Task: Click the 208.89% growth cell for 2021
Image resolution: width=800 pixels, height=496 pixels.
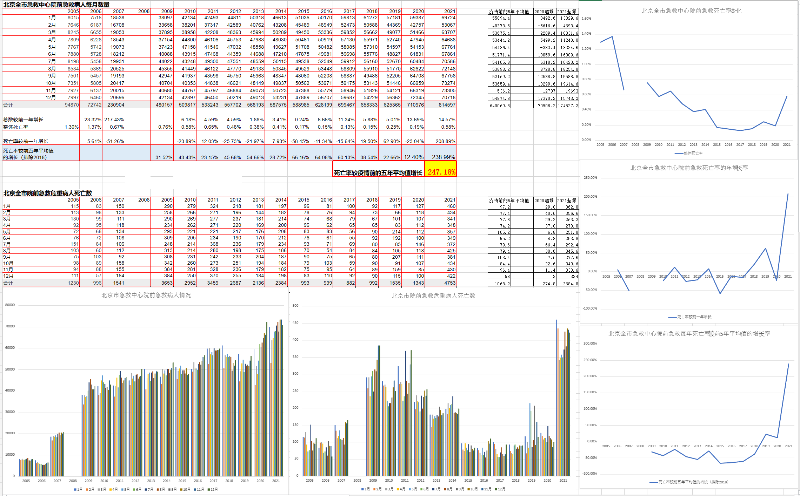Action: pyautogui.click(x=445, y=141)
